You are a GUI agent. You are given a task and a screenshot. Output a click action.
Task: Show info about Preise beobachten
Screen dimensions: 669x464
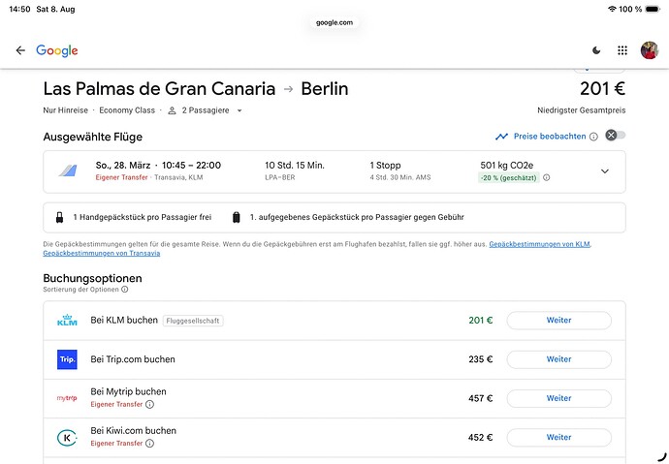[x=593, y=137]
